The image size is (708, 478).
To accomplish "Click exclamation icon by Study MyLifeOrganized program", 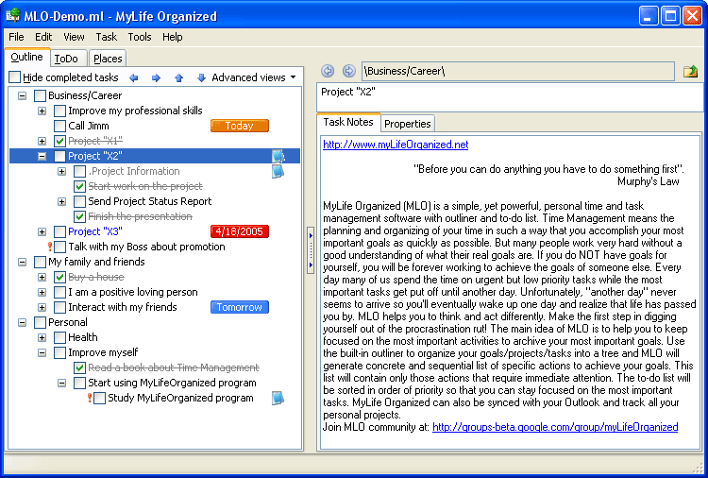I will click(x=90, y=398).
